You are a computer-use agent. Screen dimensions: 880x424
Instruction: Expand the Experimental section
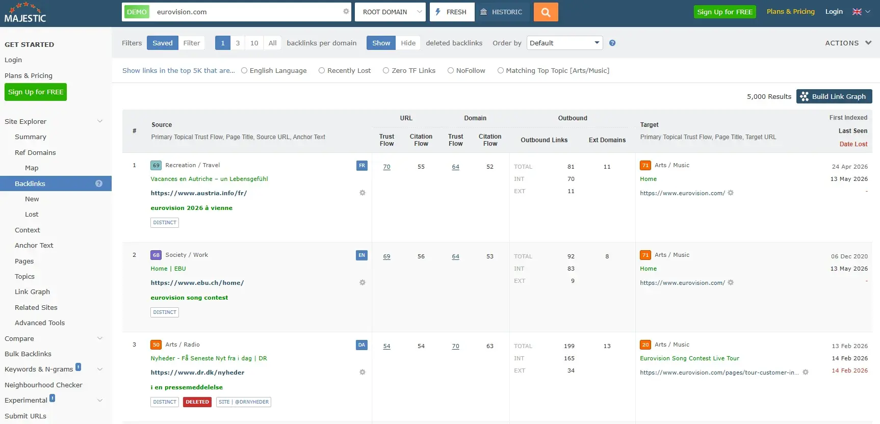point(100,401)
